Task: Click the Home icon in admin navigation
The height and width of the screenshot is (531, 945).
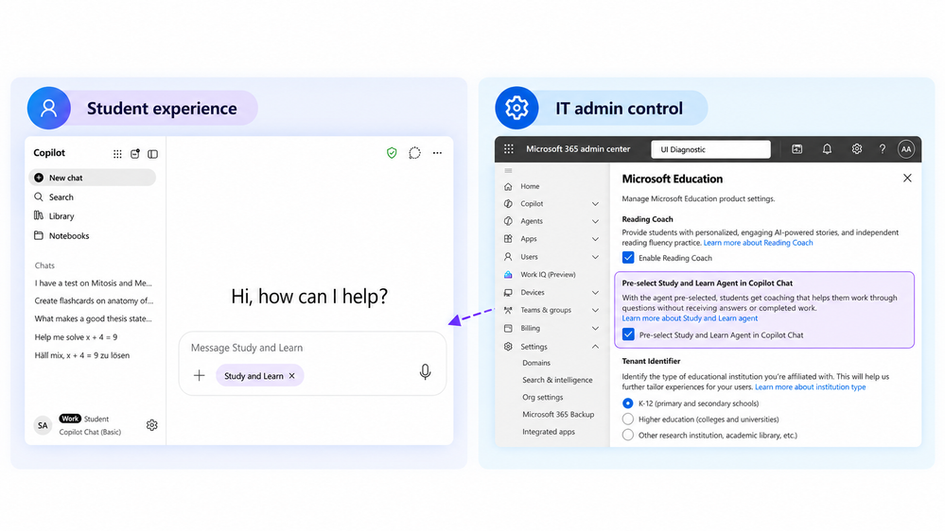Action: coord(508,187)
